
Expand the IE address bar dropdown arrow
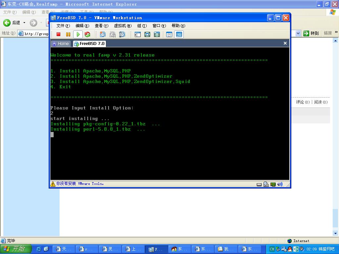point(298,33)
